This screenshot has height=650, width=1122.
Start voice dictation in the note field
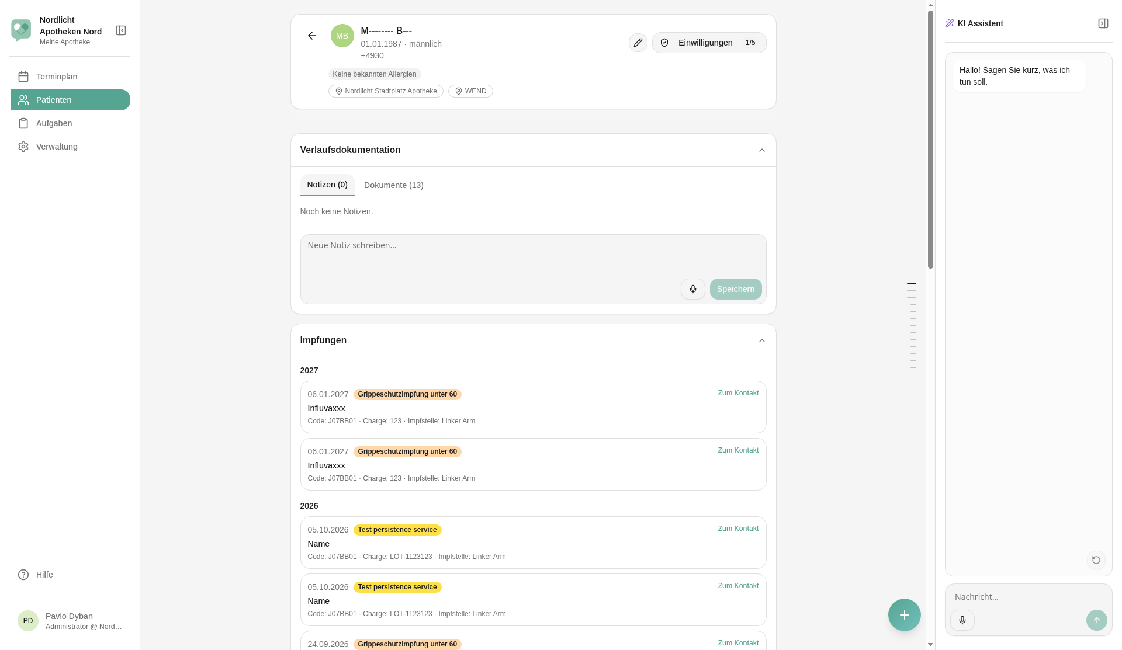(x=693, y=289)
